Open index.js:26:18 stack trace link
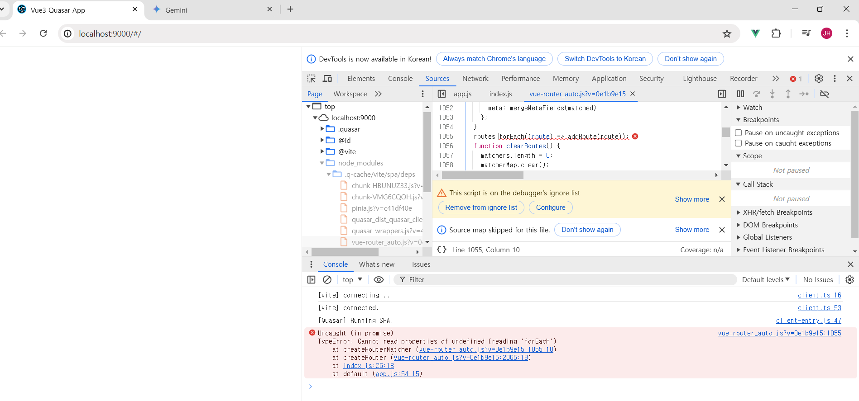Screen dimensions: 859x401 [x=368, y=366]
